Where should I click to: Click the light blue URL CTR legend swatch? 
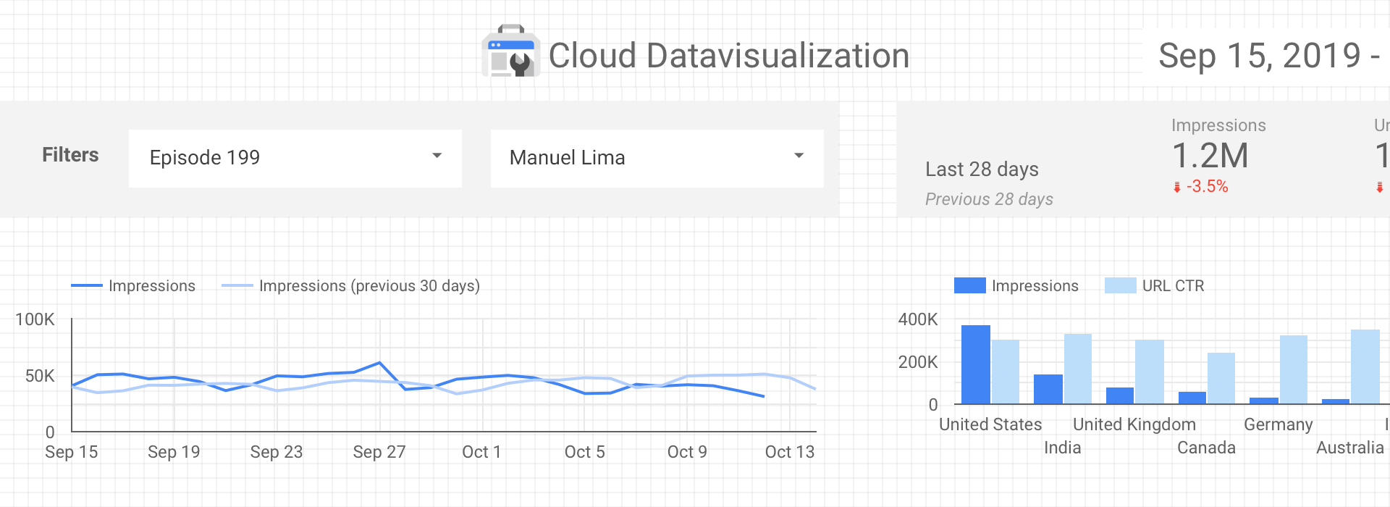pyautogui.click(x=1119, y=285)
